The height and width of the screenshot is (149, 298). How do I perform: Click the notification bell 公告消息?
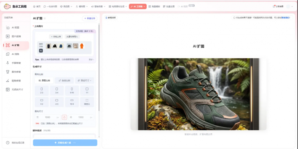click(x=278, y=6)
